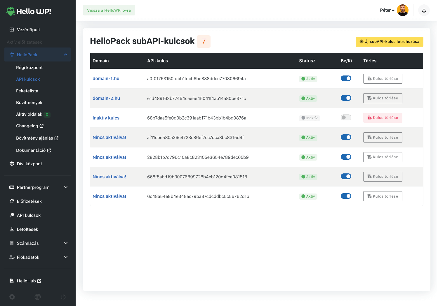This screenshot has width=438, height=306.
Task: Click the power logout icon
Action: click(63, 297)
